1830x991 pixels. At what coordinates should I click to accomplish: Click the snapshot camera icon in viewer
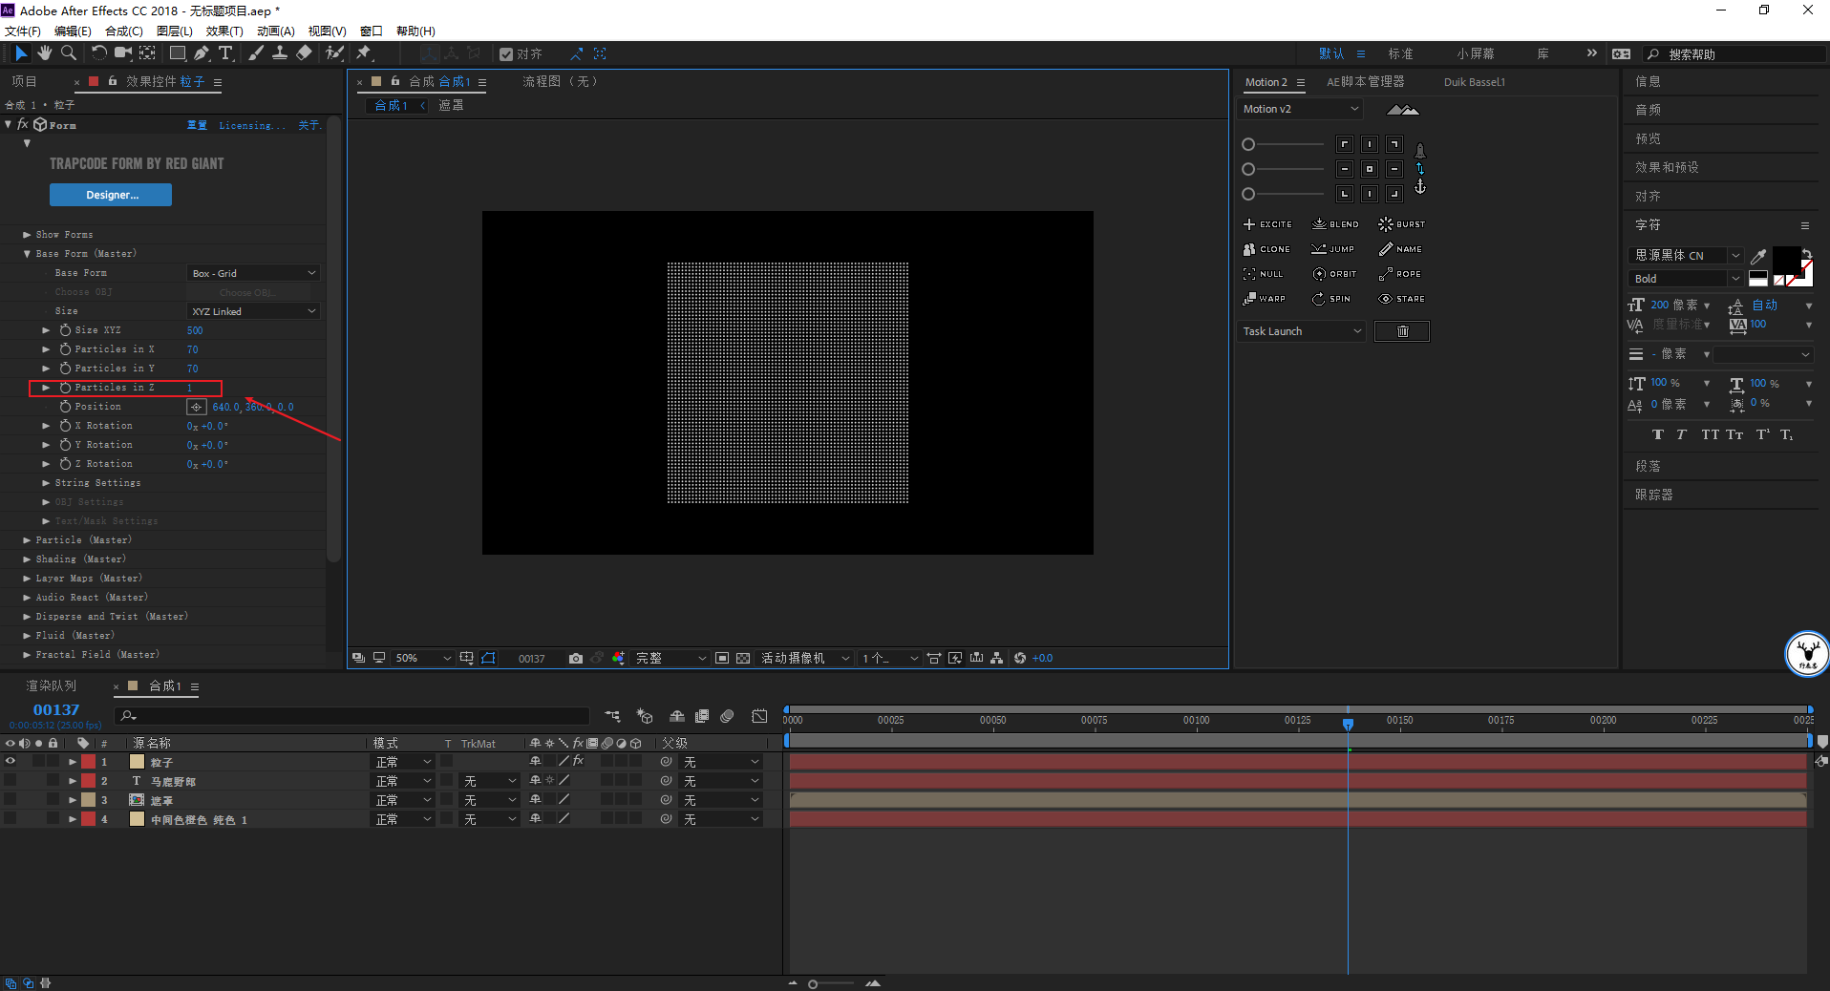pos(575,658)
